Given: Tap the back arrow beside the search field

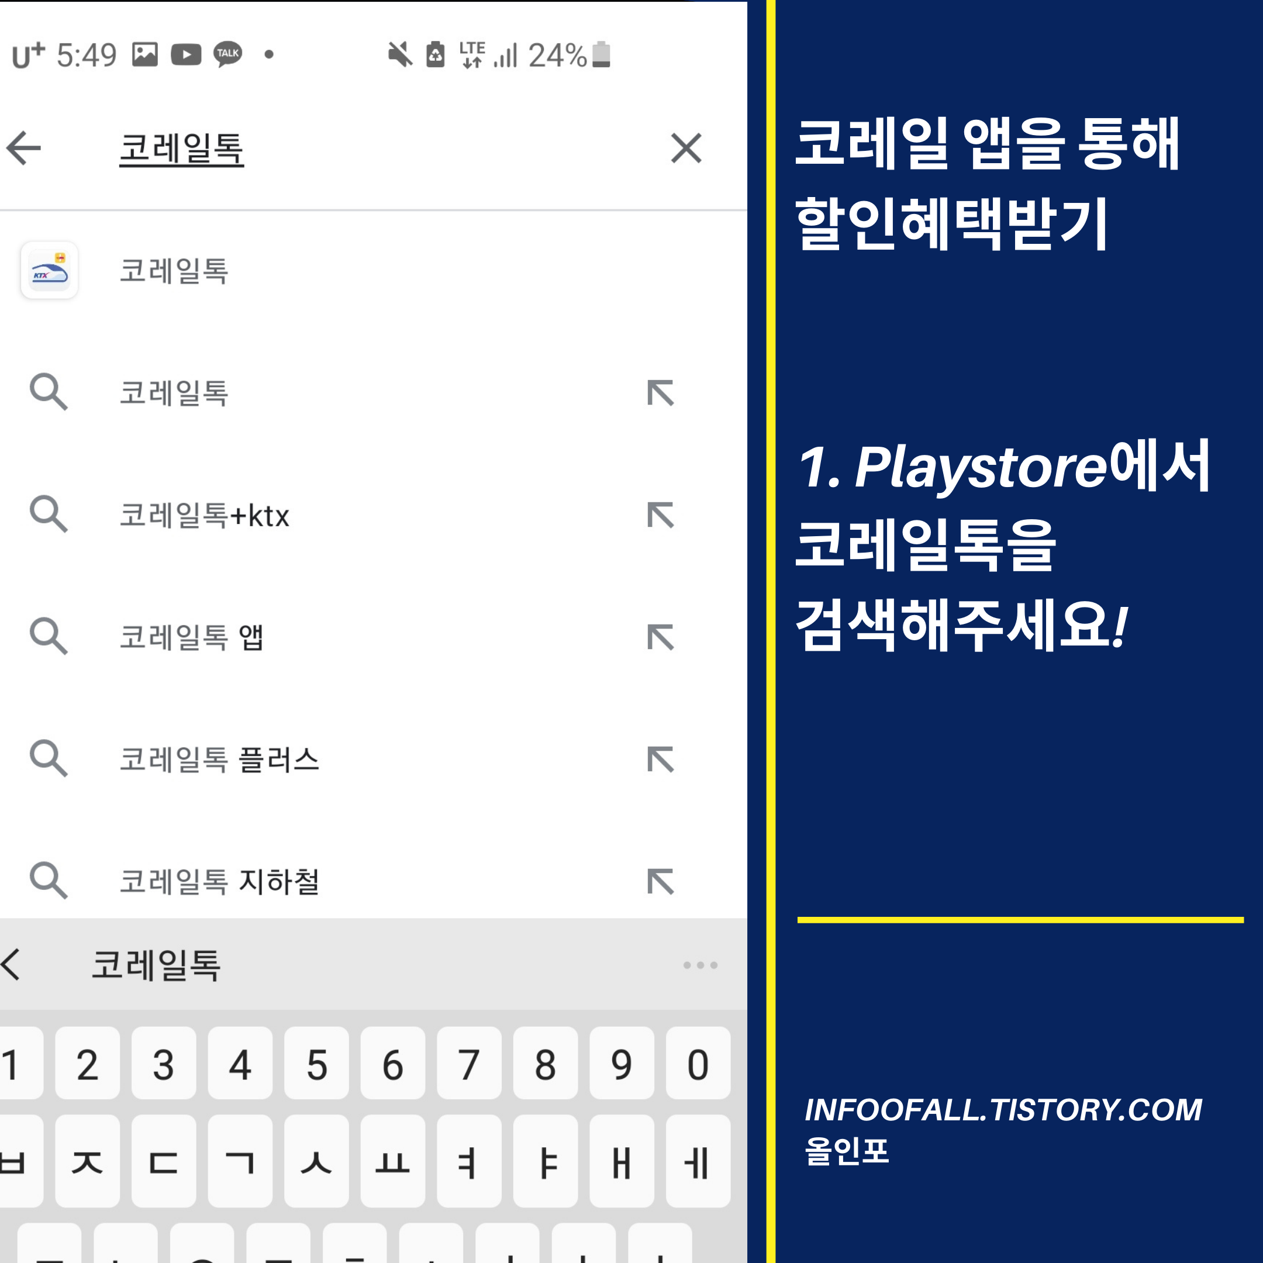Looking at the screenshot, I should click(x=24, y=148).
